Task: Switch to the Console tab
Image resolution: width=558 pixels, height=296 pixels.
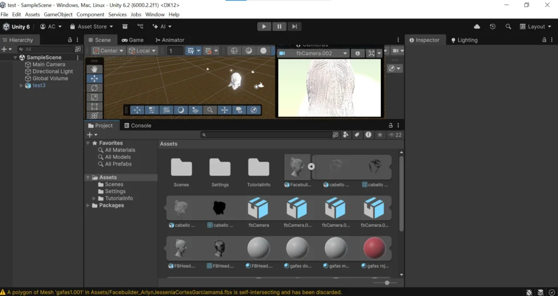Action: (x=137, y=126)
